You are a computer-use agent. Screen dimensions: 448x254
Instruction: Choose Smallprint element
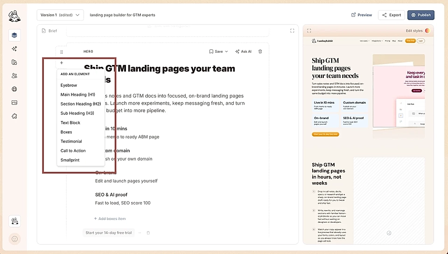tap(70, 160)
